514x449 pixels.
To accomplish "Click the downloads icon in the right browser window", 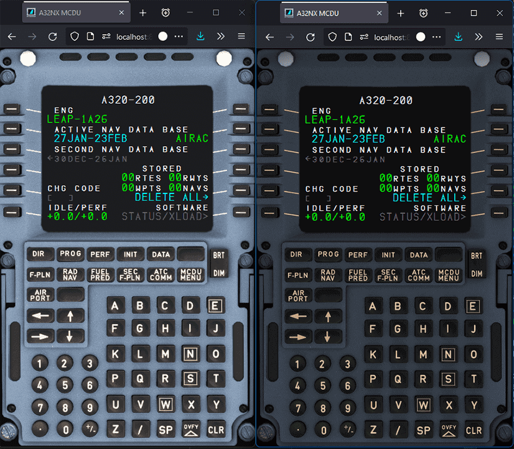I will [x=458, y=37].
